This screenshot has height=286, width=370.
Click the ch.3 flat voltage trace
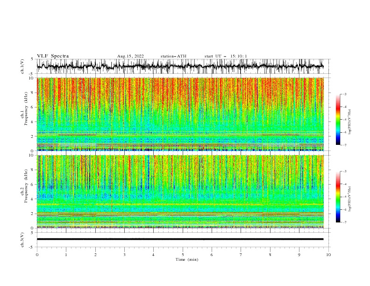click(x=180, y=239)
